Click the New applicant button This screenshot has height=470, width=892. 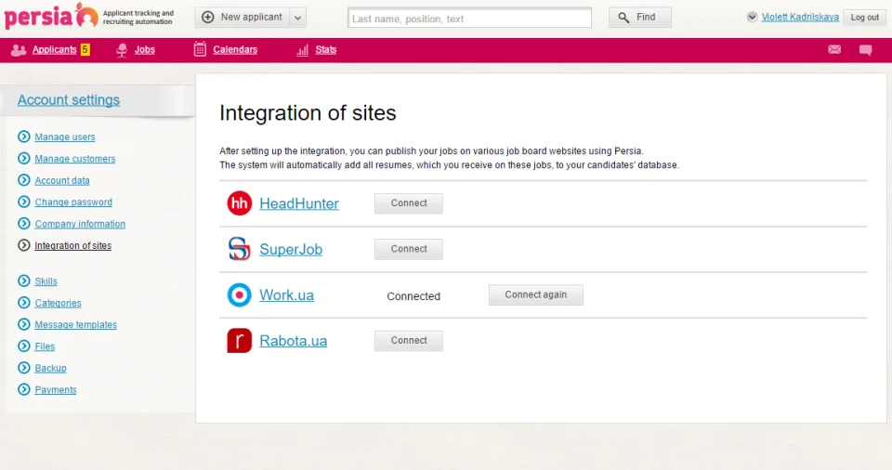243,18
